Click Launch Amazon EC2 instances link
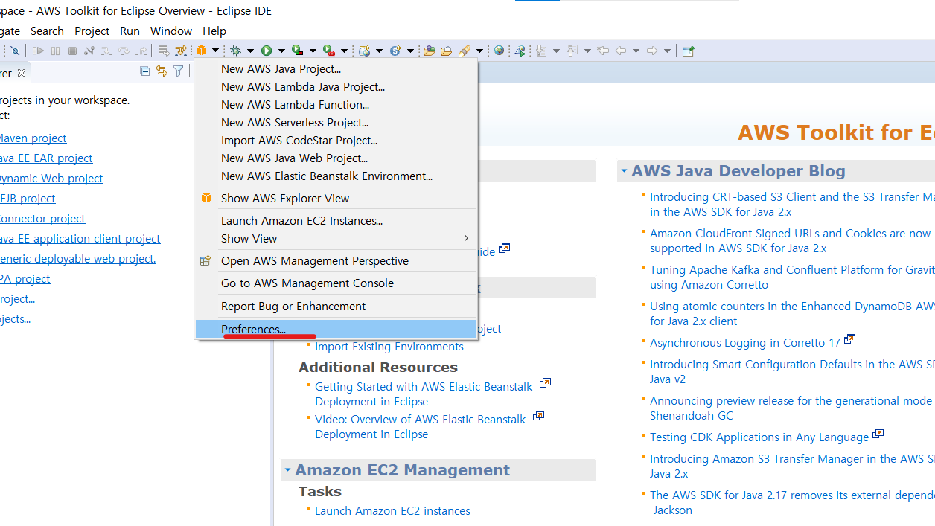Viewport: 935px width, 526px height. [392, 511]
